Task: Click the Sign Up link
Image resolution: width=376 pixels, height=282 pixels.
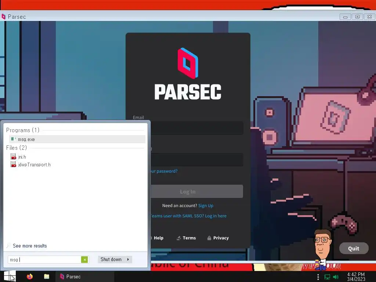Action: pyautogui.click(x=206, y=206)
